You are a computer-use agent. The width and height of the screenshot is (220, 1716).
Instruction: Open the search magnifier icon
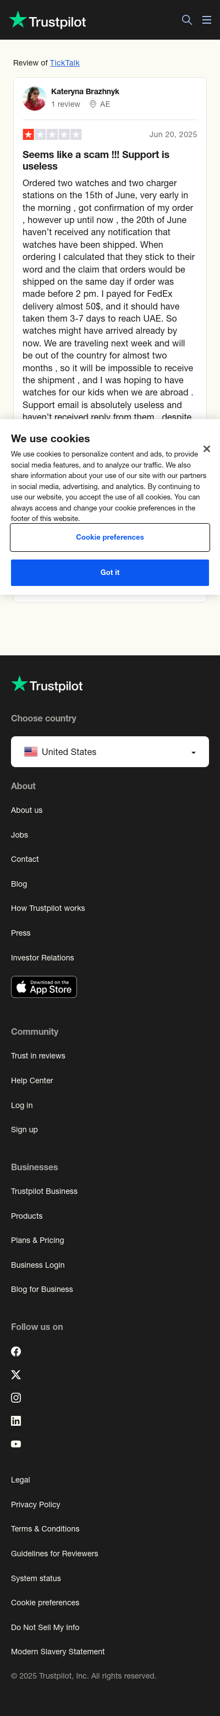[x=187, y=20]
